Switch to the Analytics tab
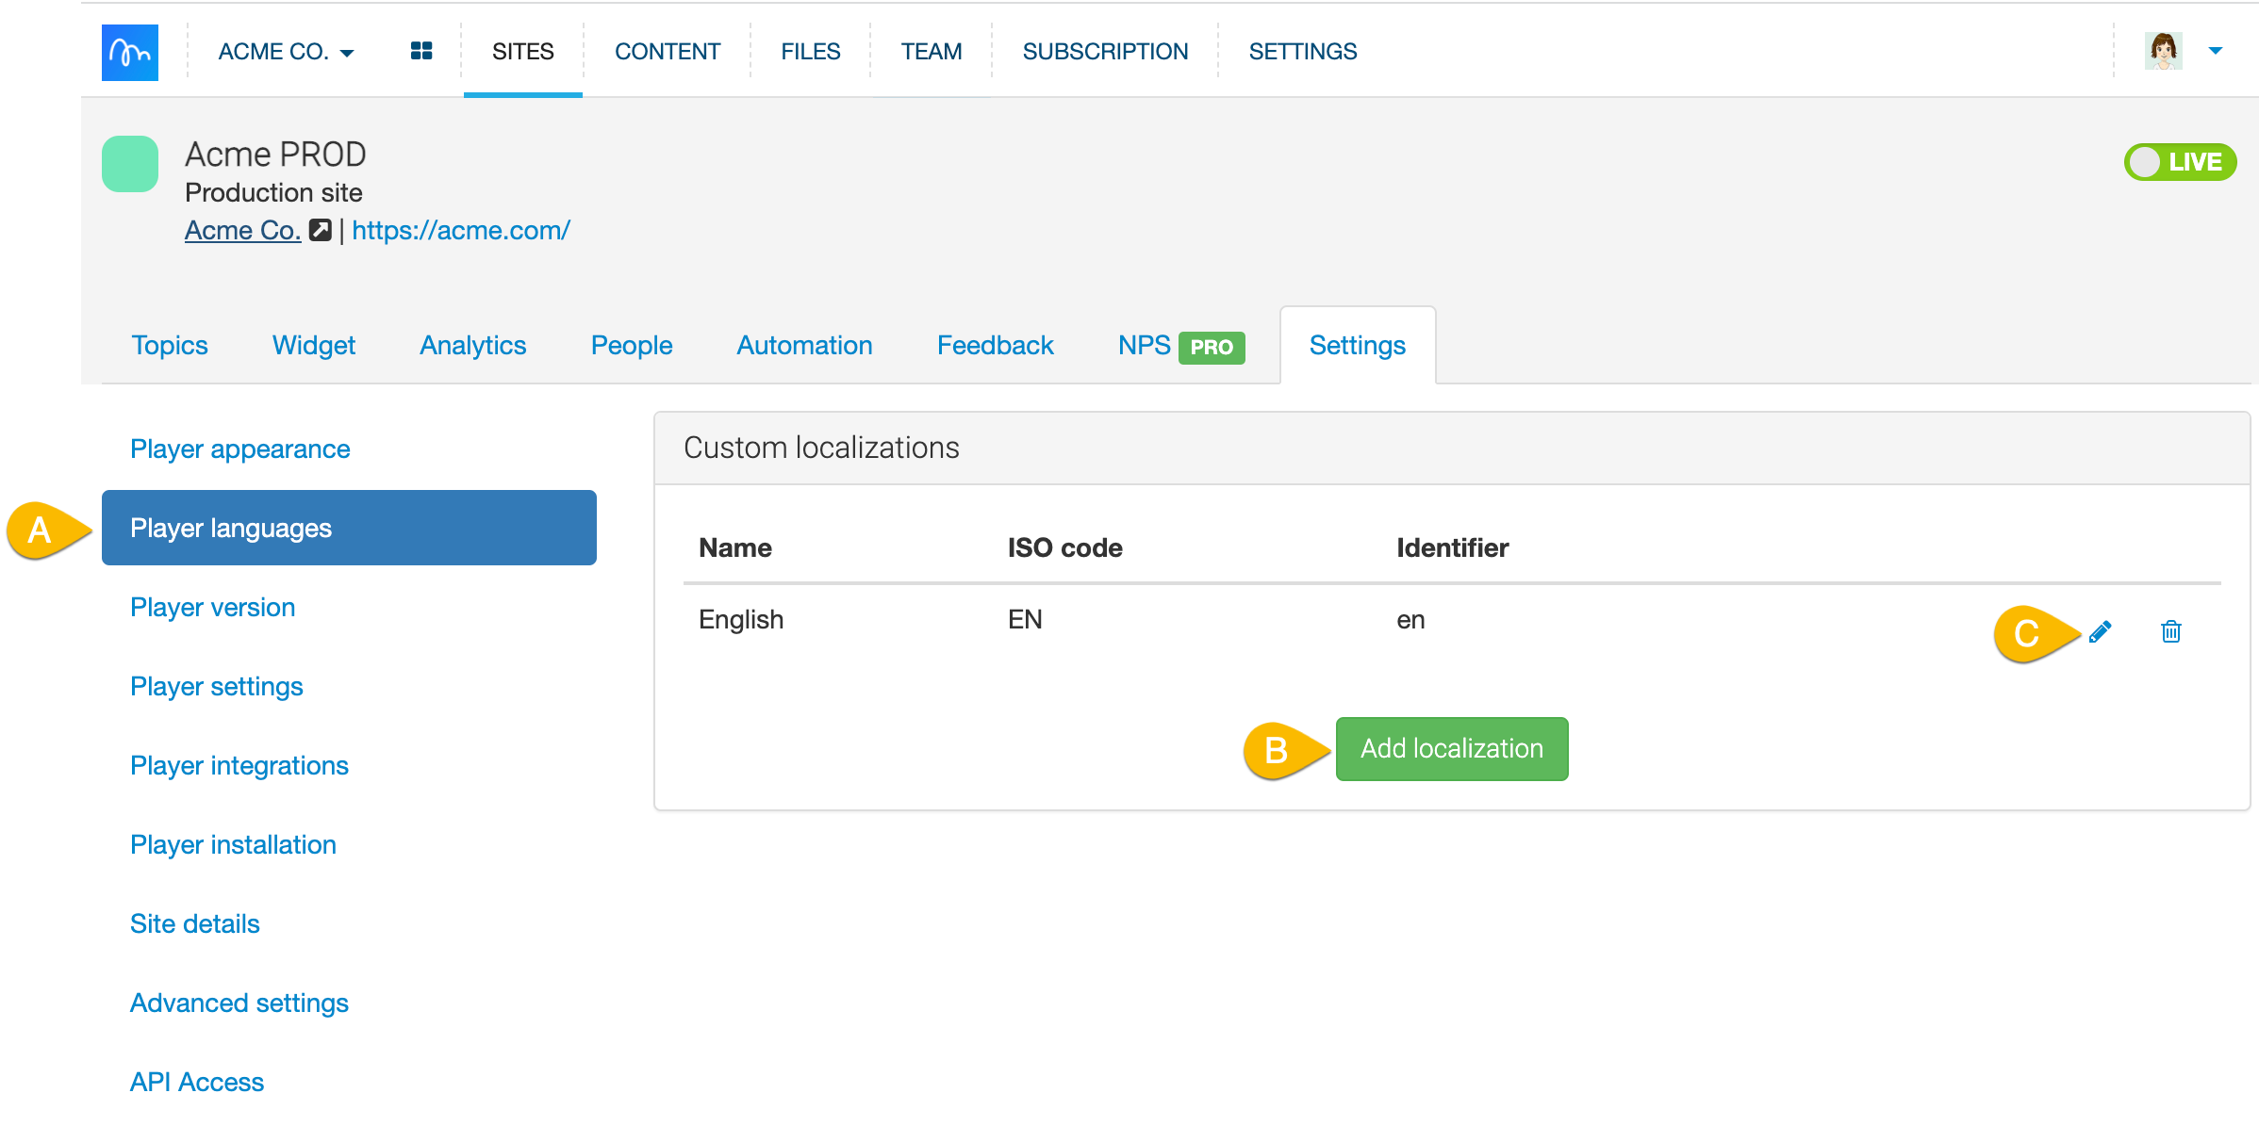This screenshot has height=1142, width=2259. pos(472,345)
